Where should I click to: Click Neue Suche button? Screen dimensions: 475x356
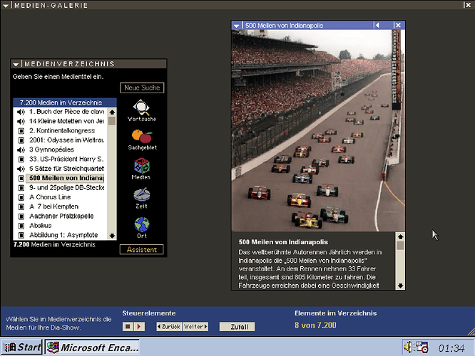click(x=142, y=88)
